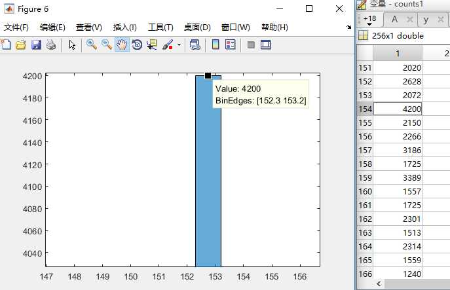Image resolution: width=450 pixels, height=290 pixels.
Task: Open the 查看(V) menu
Action: (x=89, y=27)
